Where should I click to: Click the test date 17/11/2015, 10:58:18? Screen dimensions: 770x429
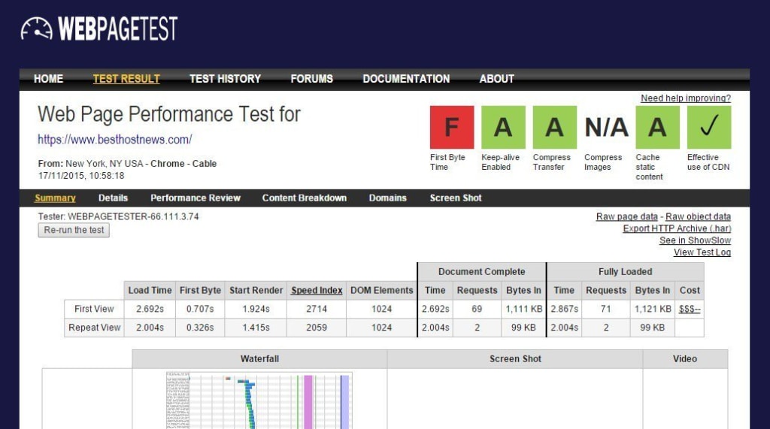coord(81,176)
